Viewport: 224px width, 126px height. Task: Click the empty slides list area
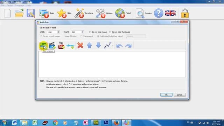point(112,64)
